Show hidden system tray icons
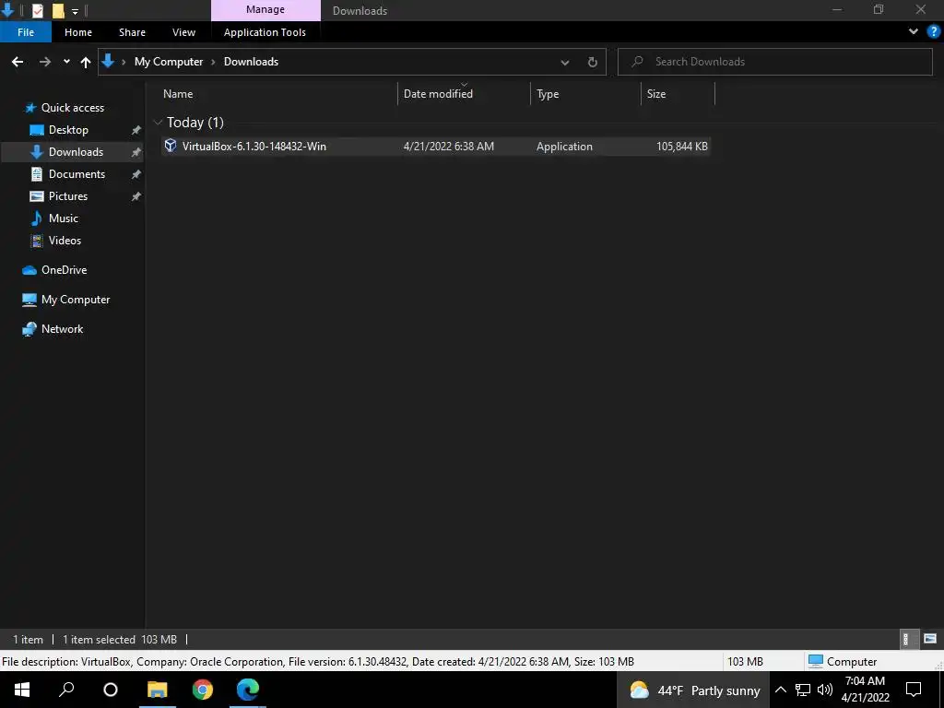Image resolution: width=944 pixels, height=708 pixels. (x=780, y=690)
